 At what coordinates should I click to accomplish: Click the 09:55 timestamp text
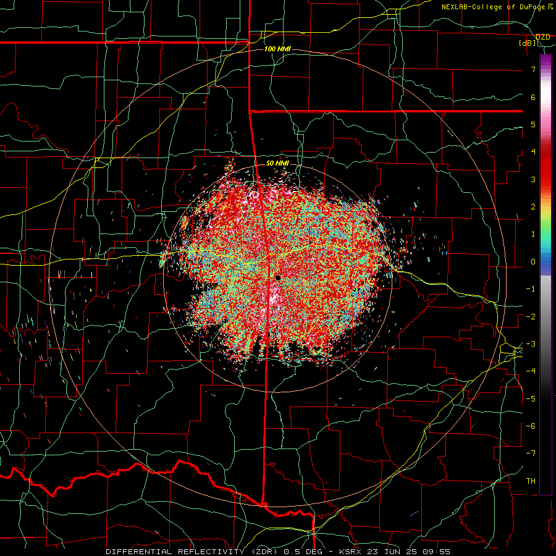pos(436,552)
